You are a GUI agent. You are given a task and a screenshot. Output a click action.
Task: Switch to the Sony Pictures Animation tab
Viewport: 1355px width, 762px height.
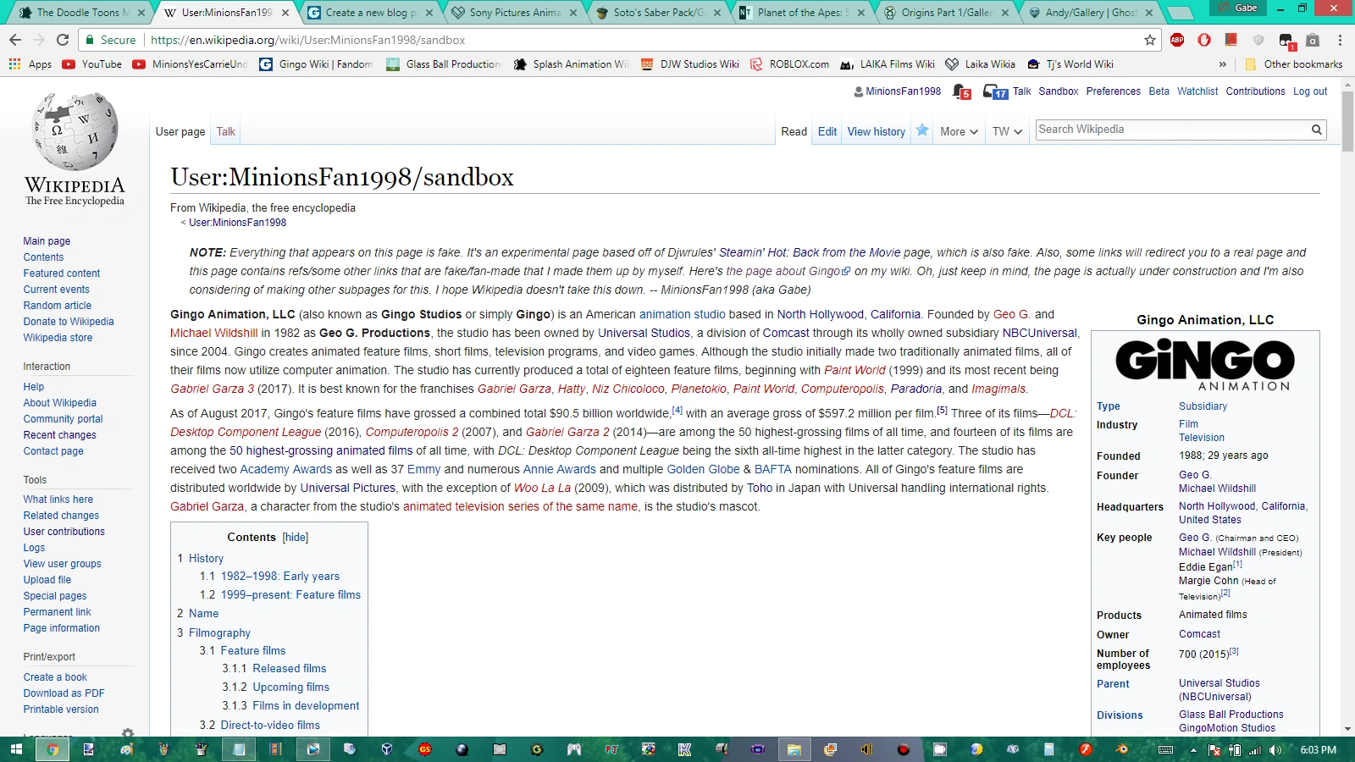(x=514, y=13)
